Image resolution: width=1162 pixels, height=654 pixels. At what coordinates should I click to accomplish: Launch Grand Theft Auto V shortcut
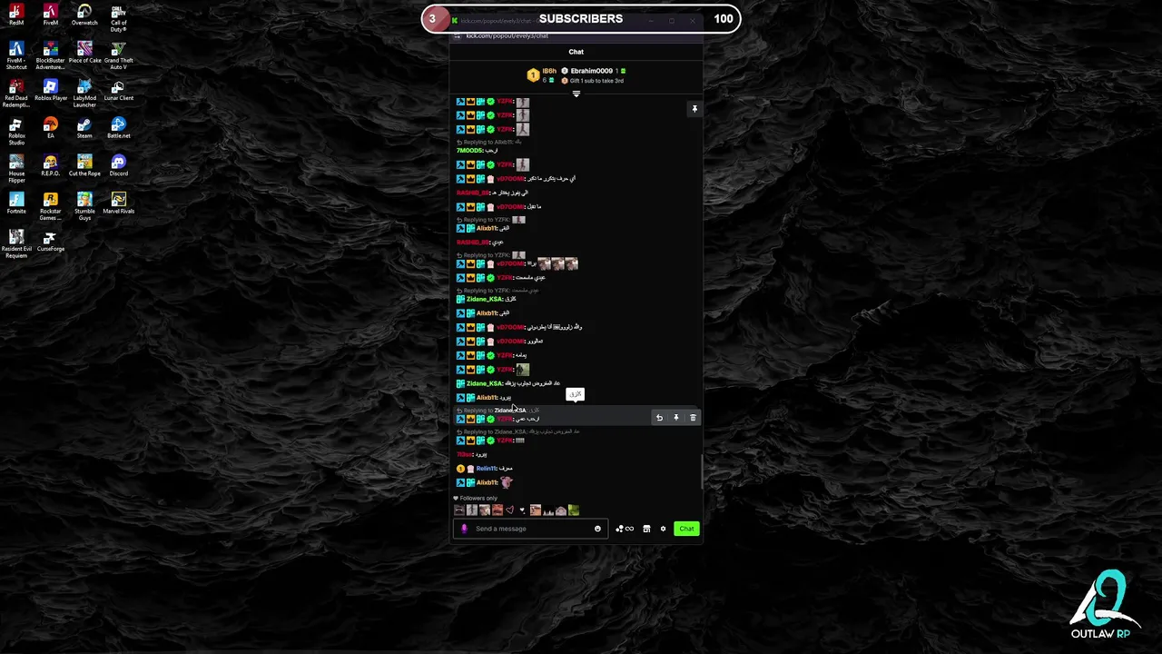pos(118,56)
